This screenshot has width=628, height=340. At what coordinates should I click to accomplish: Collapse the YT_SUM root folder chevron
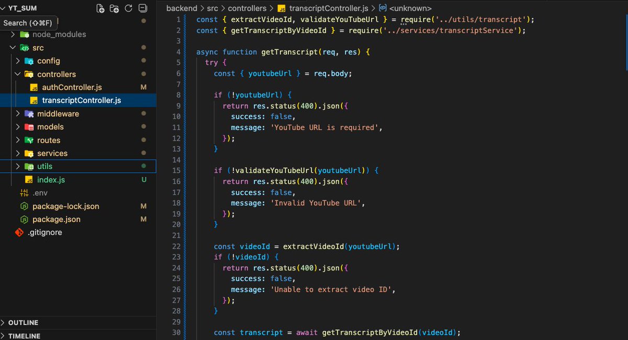pos(4,8)
